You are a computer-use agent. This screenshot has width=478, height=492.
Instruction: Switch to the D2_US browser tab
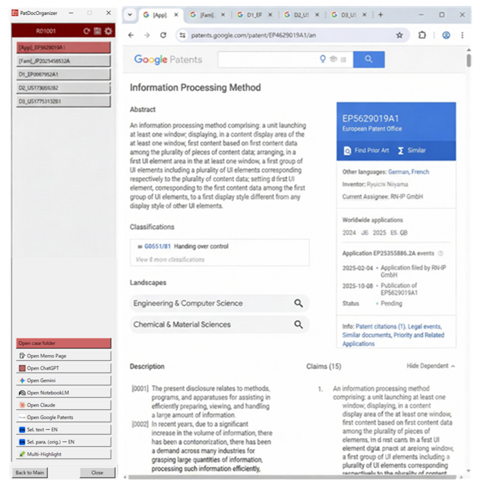pos(301,15)
